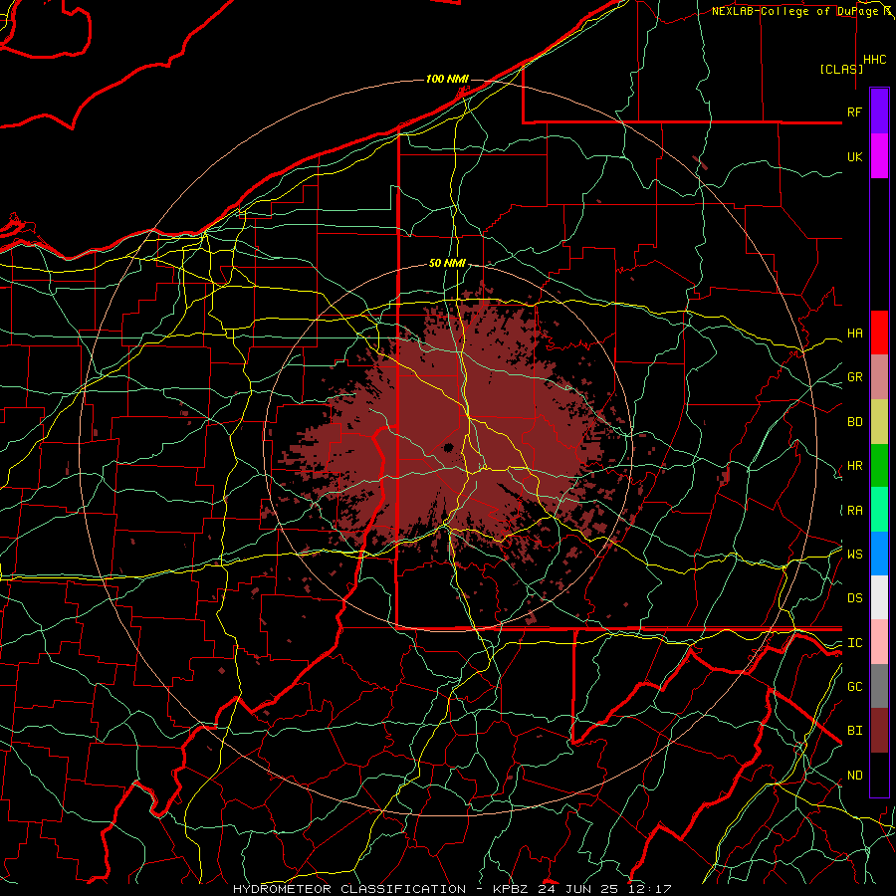Click the purple RF color swatch
Viewport: 896px width, 896px height.
coord(879,112)
